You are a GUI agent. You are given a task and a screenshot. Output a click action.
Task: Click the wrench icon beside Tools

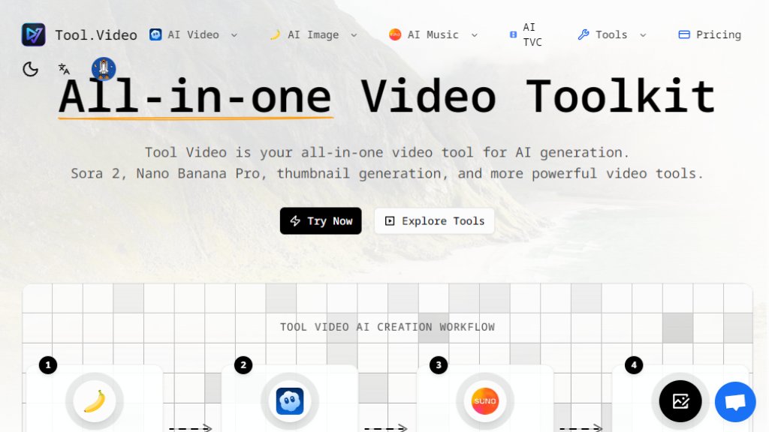583,34
